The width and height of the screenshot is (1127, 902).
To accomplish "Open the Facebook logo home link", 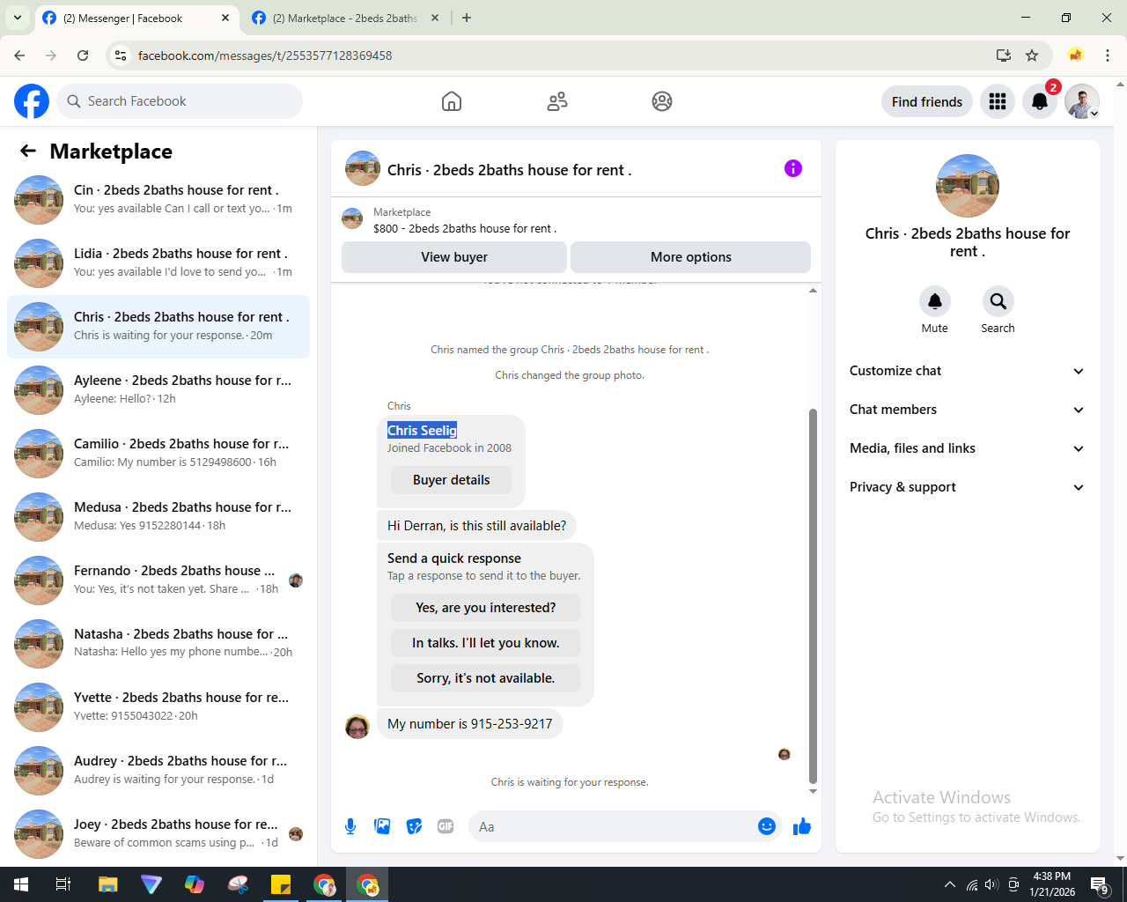I will click(x=32, y=101).
